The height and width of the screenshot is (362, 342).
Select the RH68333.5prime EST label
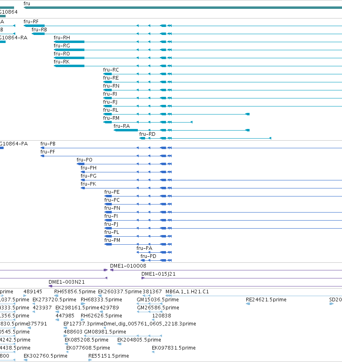[x=101, y=300]
